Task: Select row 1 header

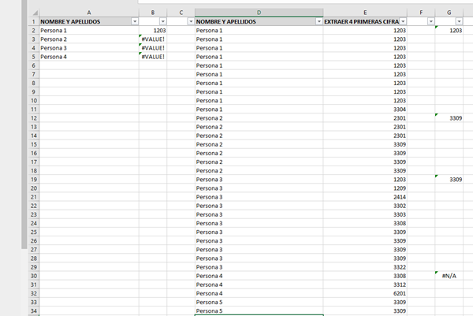Action: coord(33,22)
